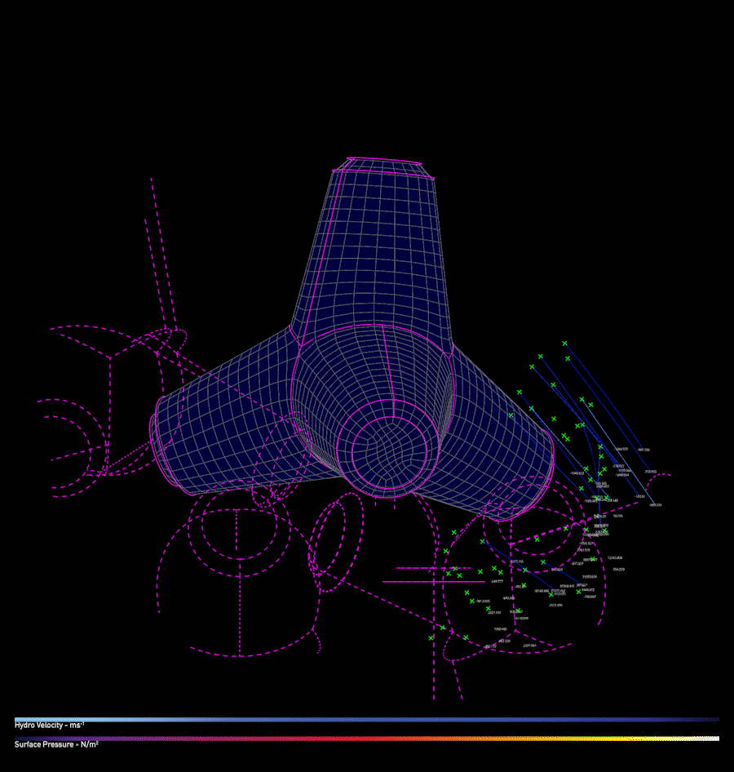The width and height of the screenshot is (734, 772).
Task: Click the -554.009 value label
Action: [x=618, y=569]
